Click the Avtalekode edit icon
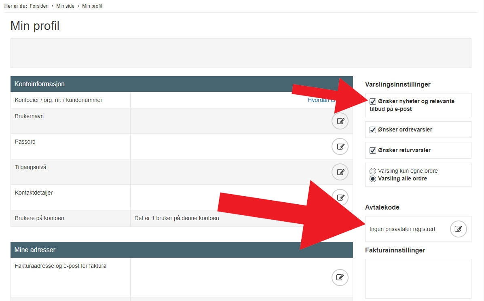484x301 pixels. point(458,229)
